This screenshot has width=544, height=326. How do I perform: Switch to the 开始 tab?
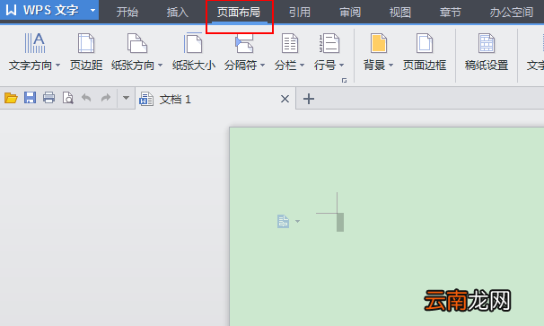(127, 13)
